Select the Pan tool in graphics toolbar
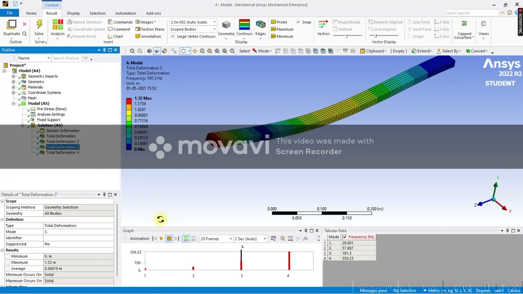Viewport: 523px width, 294px height. pos(194,51)
